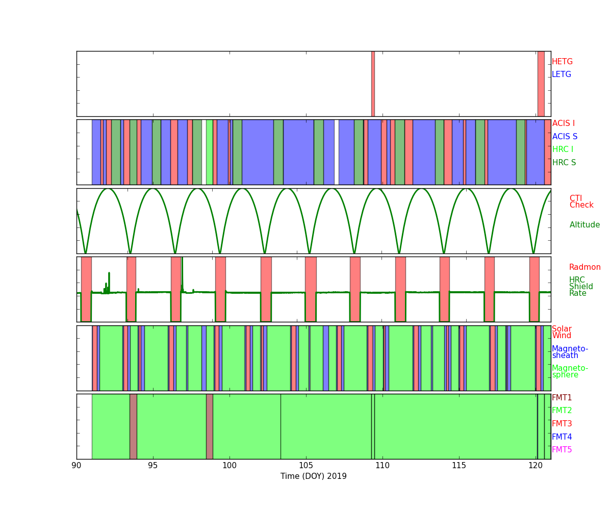
Task: Click the CTI Check legend label
Action: point(581,202)
